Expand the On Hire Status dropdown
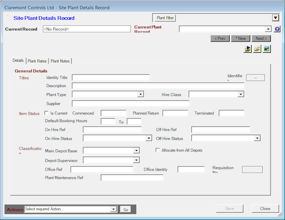 point(149,138)
